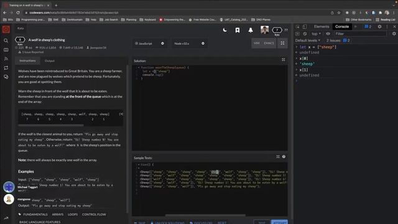This screenshot has width=398, height=224.
Task: Toggle the live expression eye icon
Action: [328, 34]
